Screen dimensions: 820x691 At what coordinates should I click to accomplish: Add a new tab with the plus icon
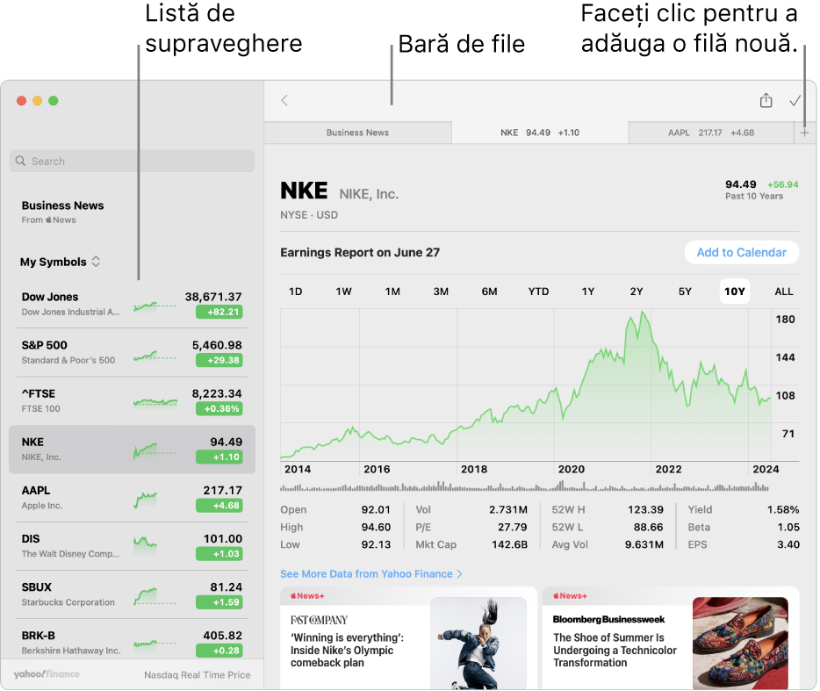(x=804, y=133)
